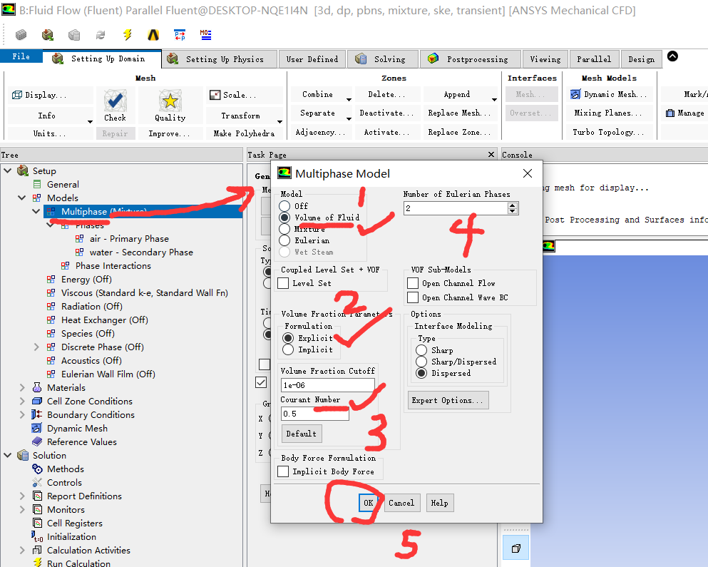
Task: Switch to Postprocessing tab
Action: (x=470, y=59)
